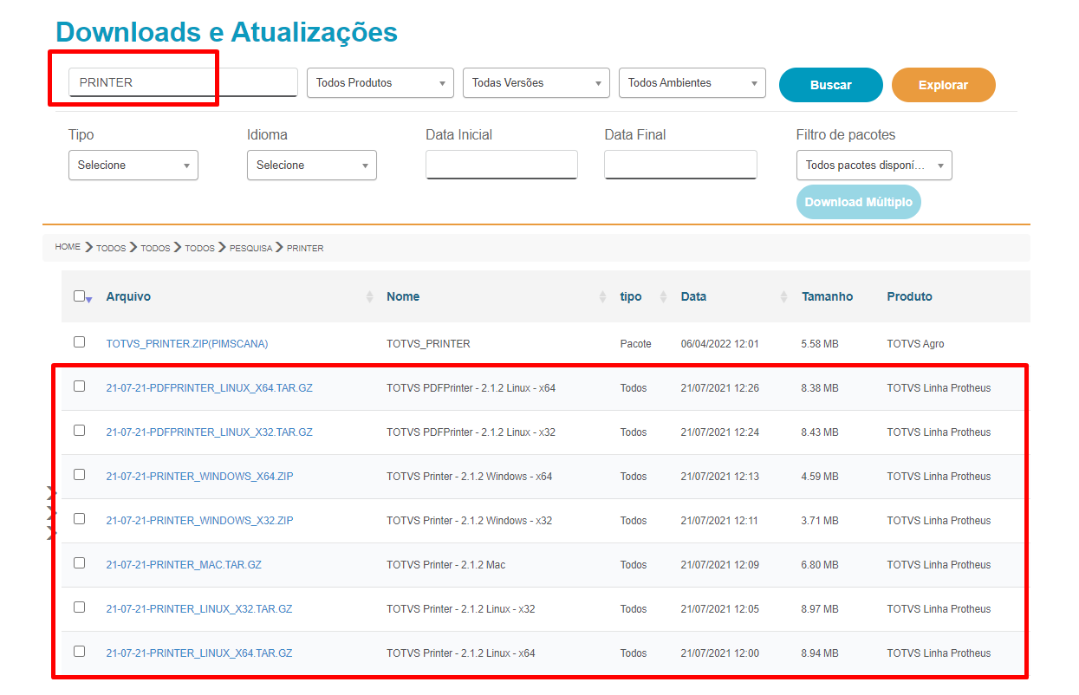The height and width of the screenshot is (695, 1079).
Task: Open the Todos Produtos dropdown
Action: click(380, 83)
